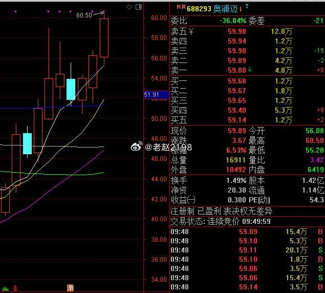Screen dimensions: 325x293
Task: Click the 流通 value 1.14亿
Action: pyautogui.click(x=313, y=190)
